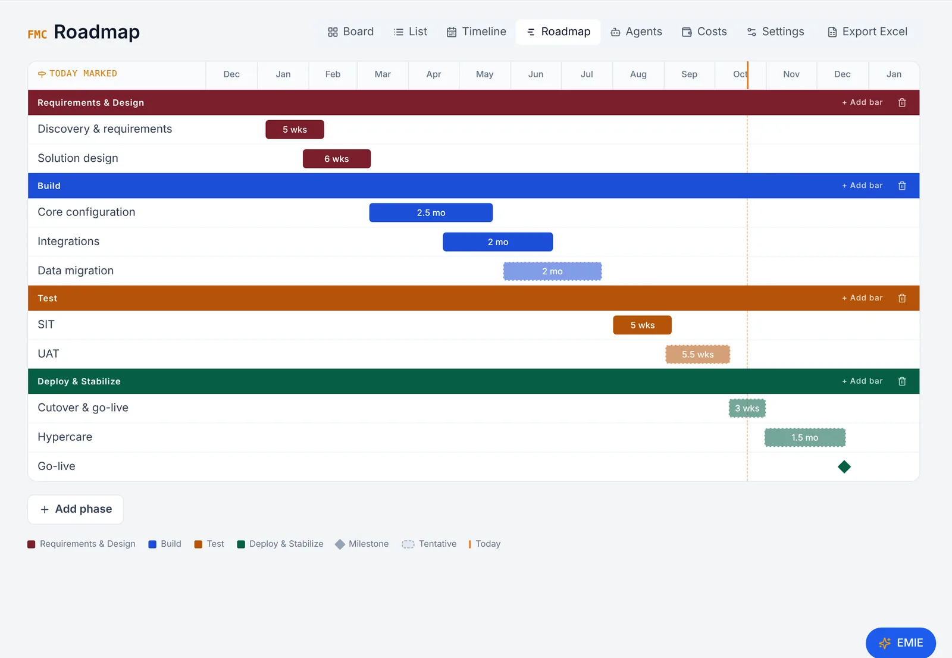The width and height of the screenshot is (952, 658).
Task: Open the Settings tab
Action: [x=775, y=32]
